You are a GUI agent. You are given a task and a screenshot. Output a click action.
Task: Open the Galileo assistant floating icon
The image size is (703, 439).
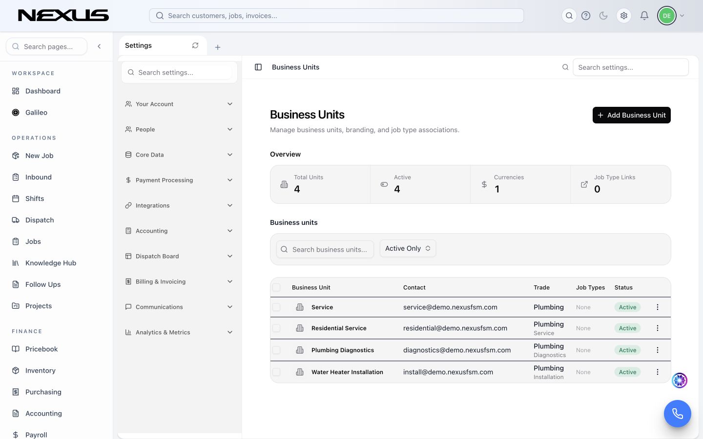click(680, 380)
